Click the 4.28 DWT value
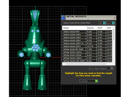This screenshot has width=130, height=97. pyautogui.click(x=100, y=32)
